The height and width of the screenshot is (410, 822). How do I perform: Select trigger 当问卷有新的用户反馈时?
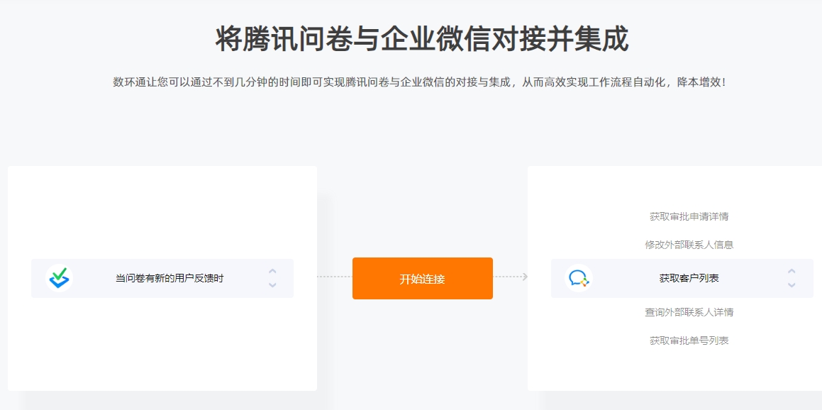pos(170,278)
